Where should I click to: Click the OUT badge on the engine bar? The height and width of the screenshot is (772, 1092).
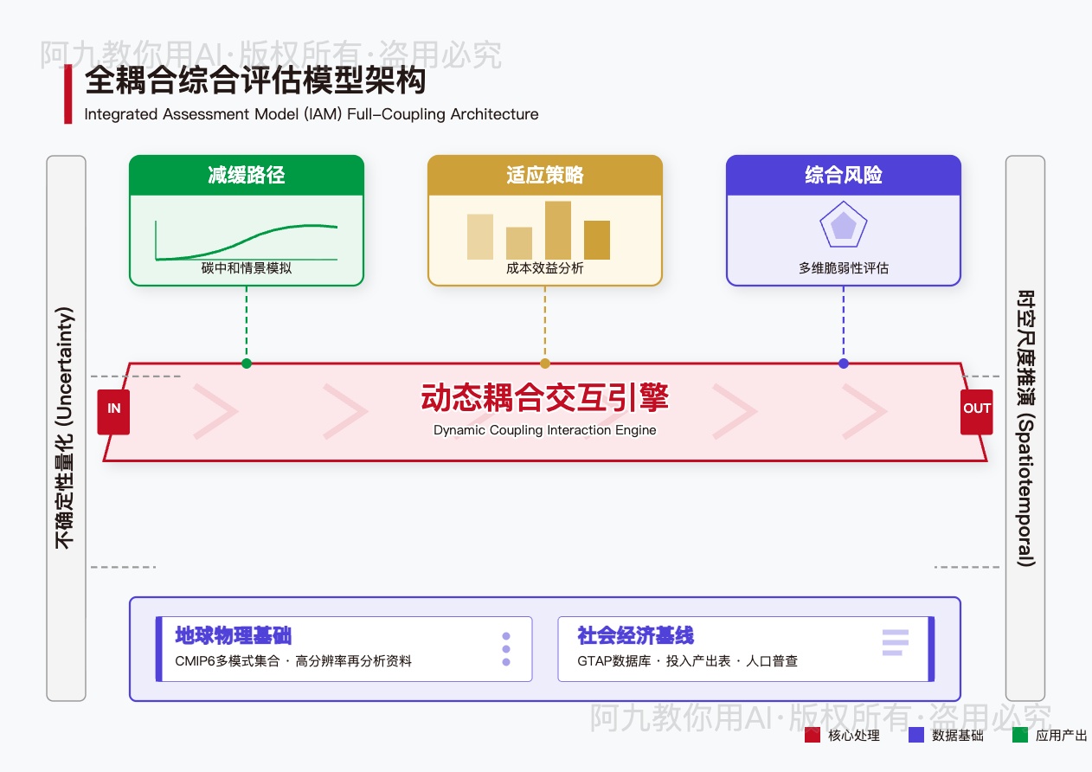(976, 410)
